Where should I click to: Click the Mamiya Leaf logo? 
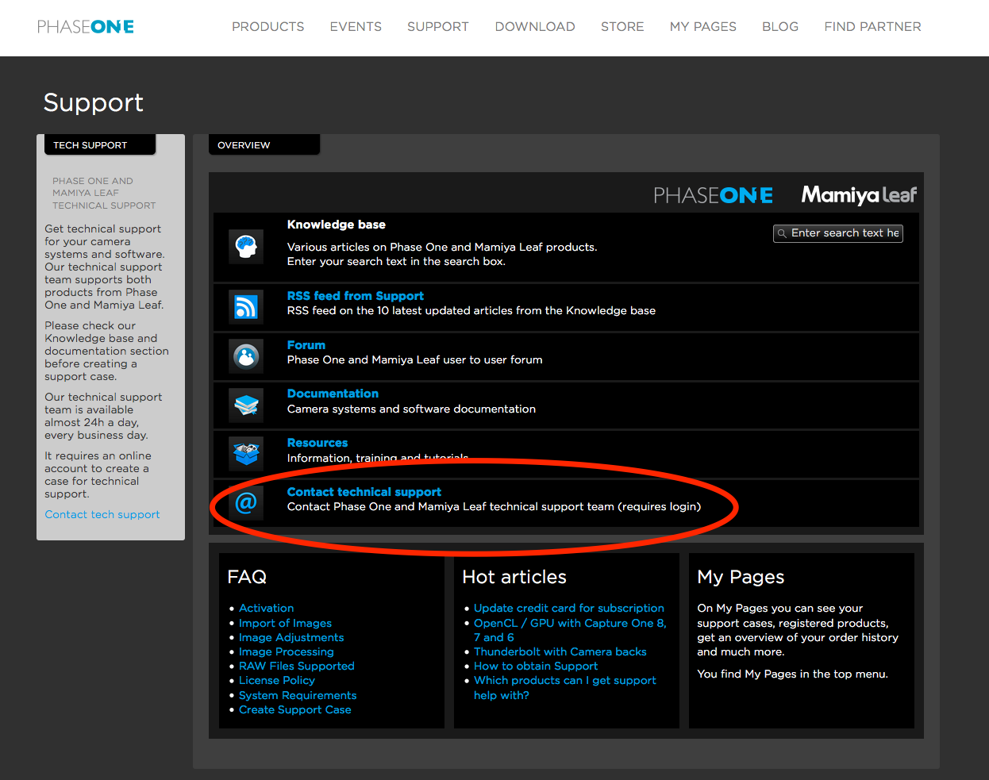859,194
